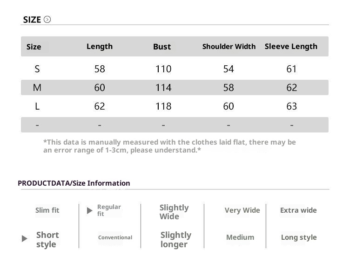The image size is (349, 264).
Task: Select the Slightly longer length option
Action: coord(175,239)
